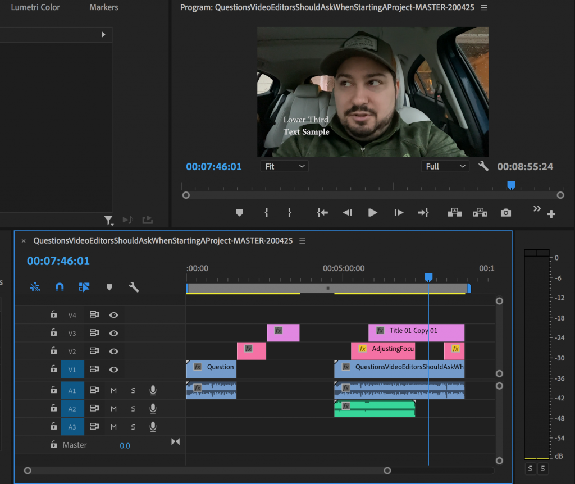Click the Lift button

pos(454,213)
